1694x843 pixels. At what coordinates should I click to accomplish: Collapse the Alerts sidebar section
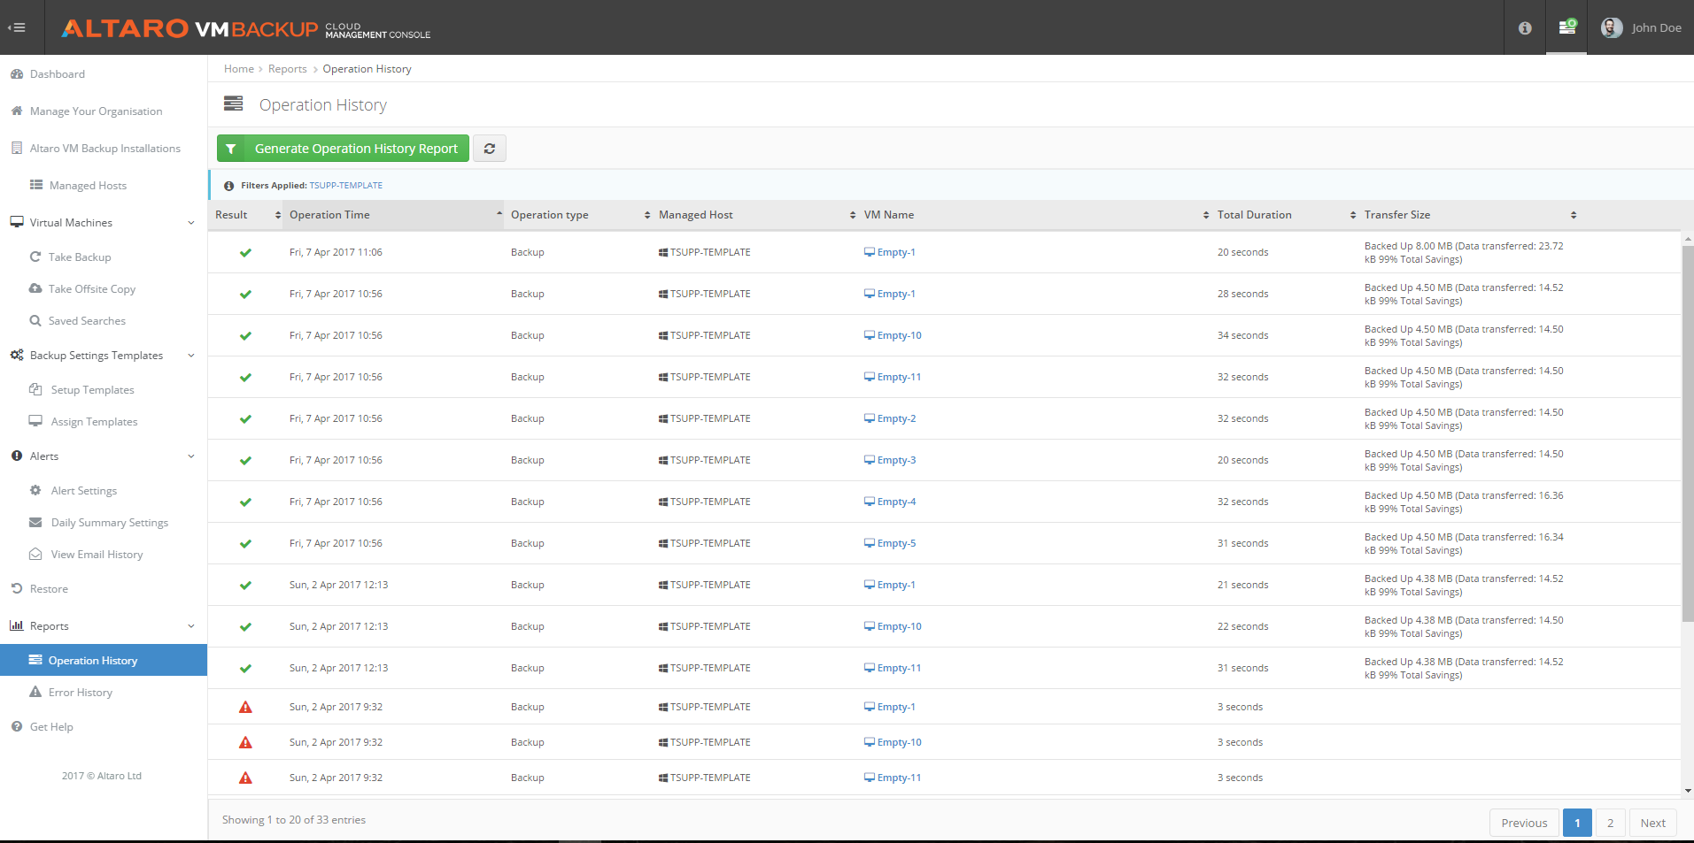(191, 456)
